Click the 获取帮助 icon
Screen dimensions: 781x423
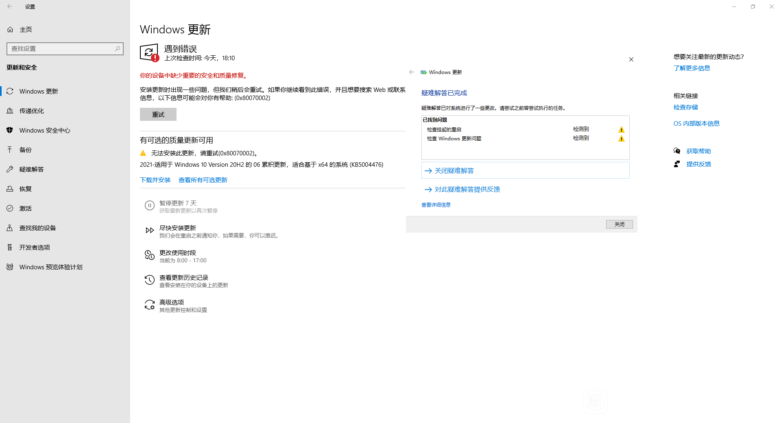point(677,150)
